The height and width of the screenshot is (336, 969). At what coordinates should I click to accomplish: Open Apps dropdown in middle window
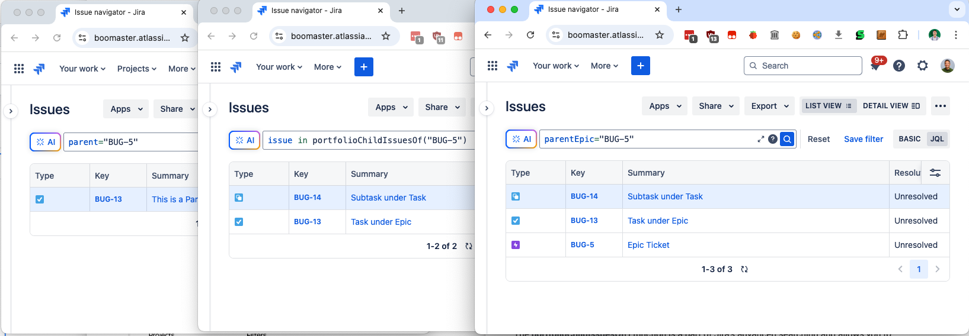[391, 107]
